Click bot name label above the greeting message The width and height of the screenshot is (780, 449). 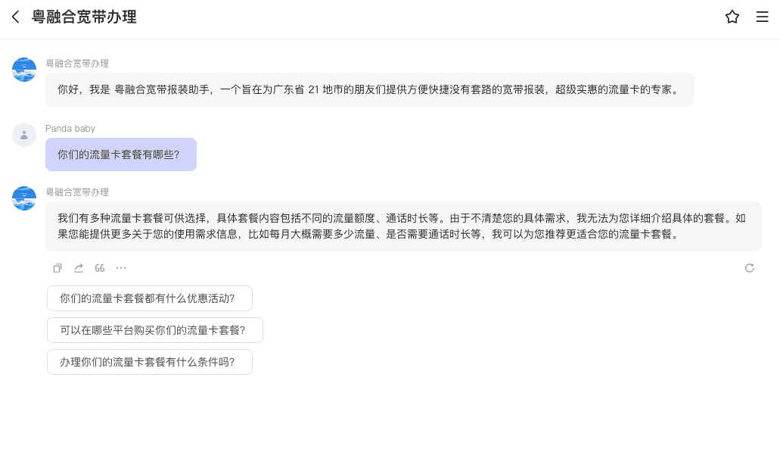77,64
